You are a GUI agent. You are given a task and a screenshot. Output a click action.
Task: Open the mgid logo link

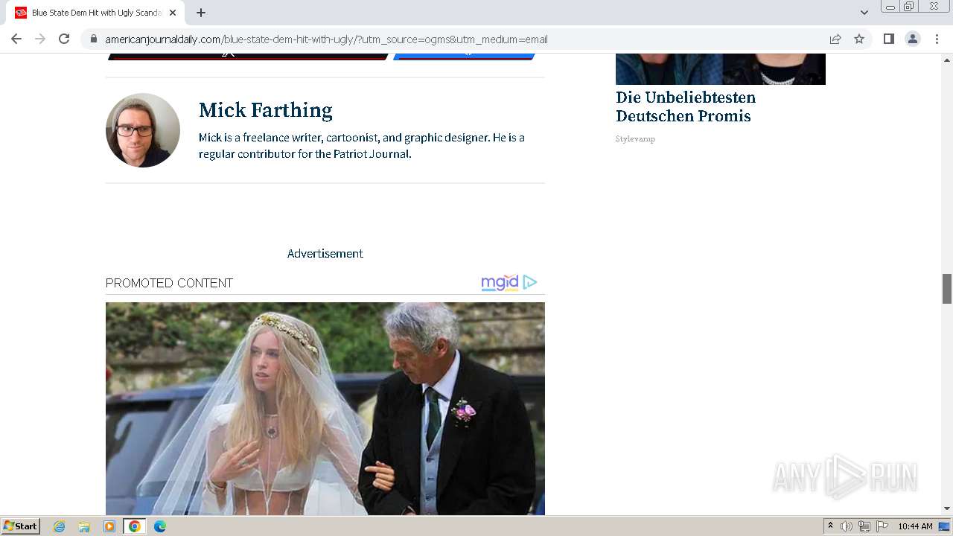coord(500,282)
